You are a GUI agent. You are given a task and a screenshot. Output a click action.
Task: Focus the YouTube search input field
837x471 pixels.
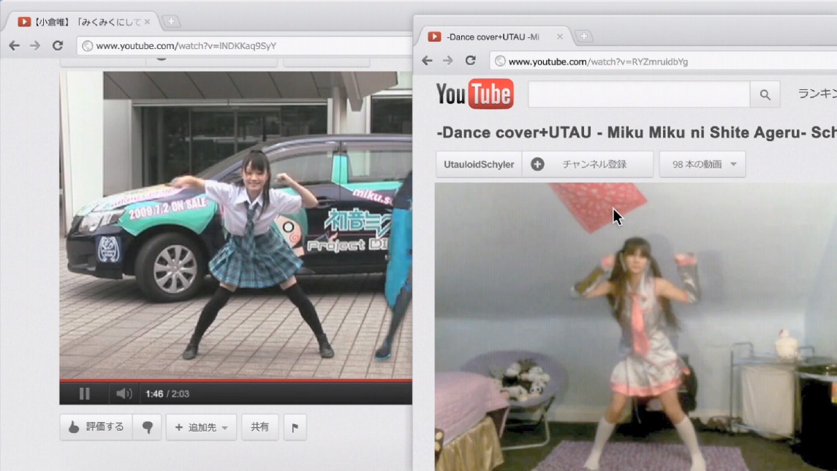(x=638, y=94)
